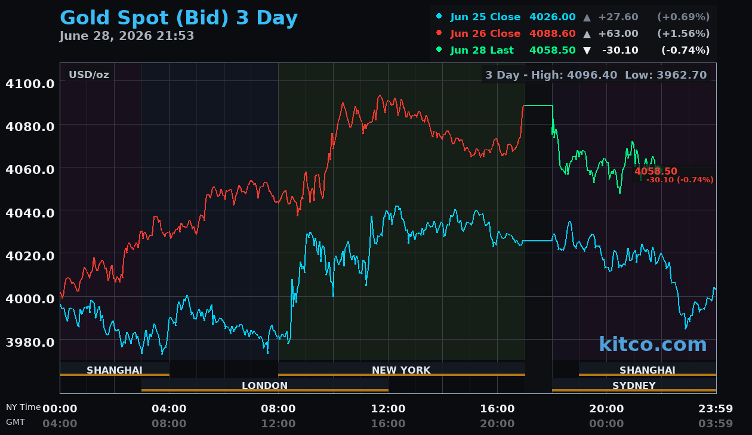The height and width of the screenshot is (435, 752).
Task: Click the left SHANGHAI session bar
Action: (x=115, y=370)
